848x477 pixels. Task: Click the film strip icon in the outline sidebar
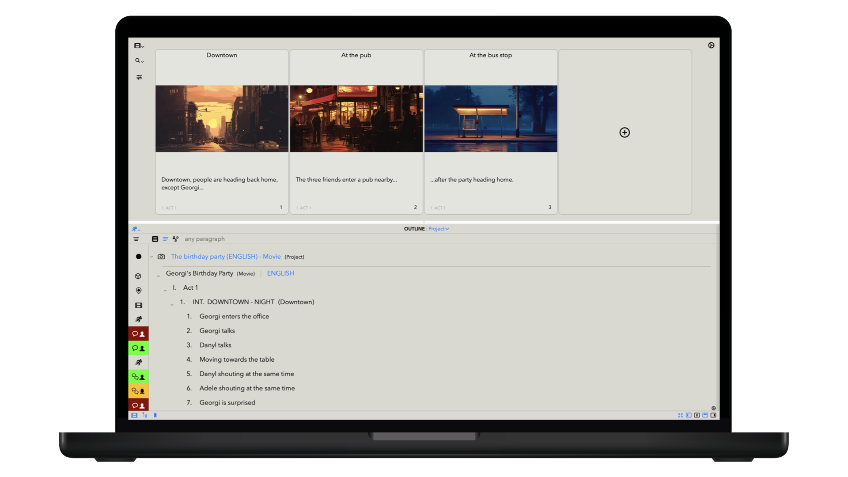[x=138, y=305]
